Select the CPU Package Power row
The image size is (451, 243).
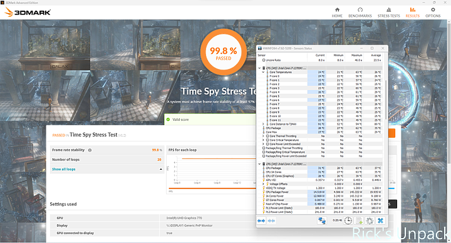click(319, 192)
